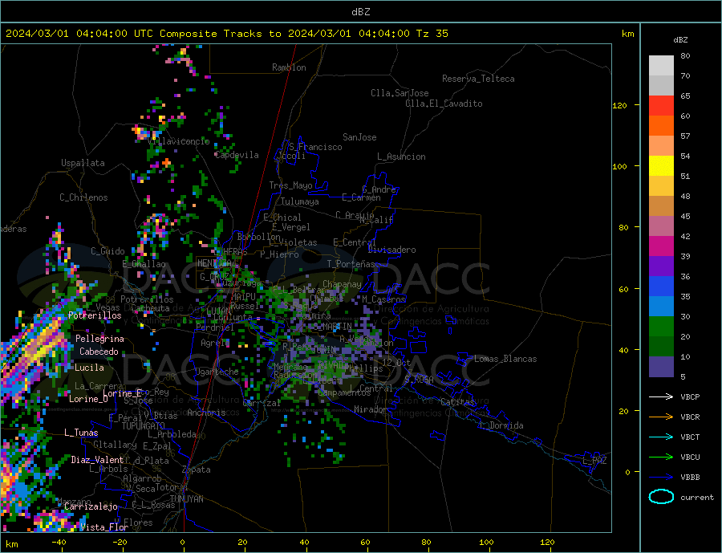This screenshot has width=722, height=553.
Task: Click the TUNUYAN map label
Action: (186, 499)
